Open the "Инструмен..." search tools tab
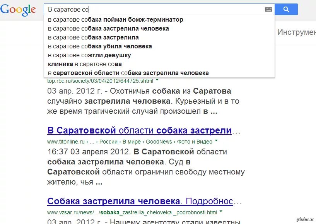Viewport: 316px width, 224px height. click(296, 32)
